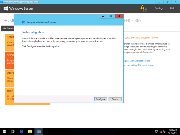The width and height of the screenshot is (180, 135).
Task: Open the notification center icon in tray
Action: point(165,131)
